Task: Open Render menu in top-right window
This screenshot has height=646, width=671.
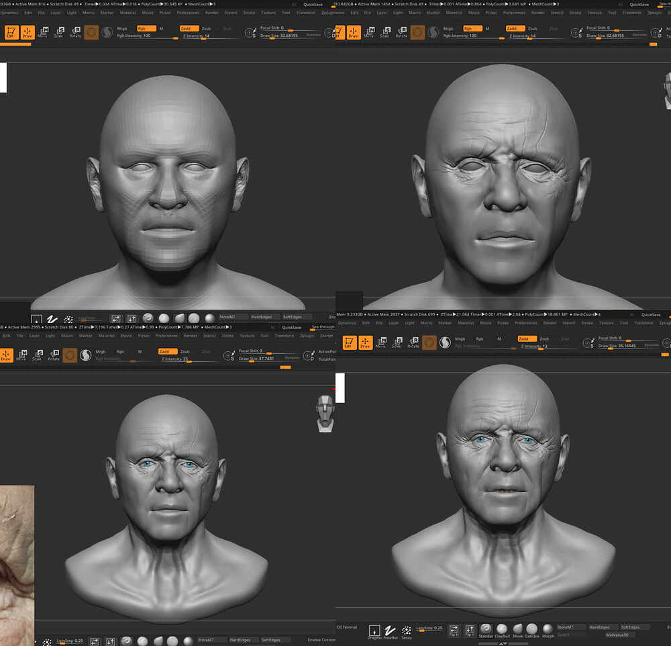Action: point(538,13)
